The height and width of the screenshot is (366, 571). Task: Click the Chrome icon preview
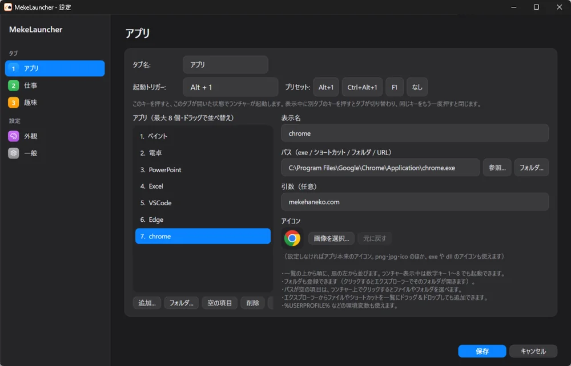pyautogui.click(x=292, y=238)
